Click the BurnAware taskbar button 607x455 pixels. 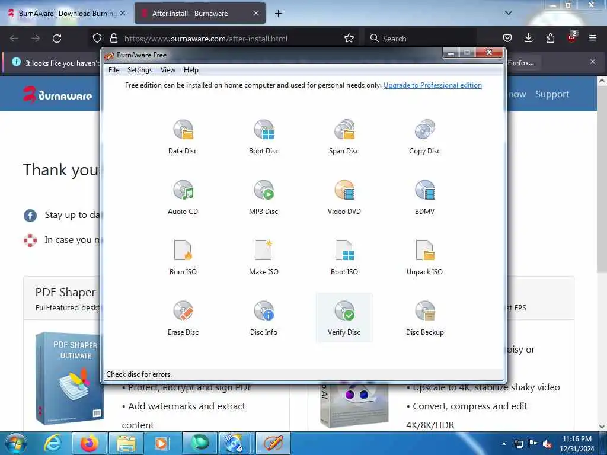(273, 443)
